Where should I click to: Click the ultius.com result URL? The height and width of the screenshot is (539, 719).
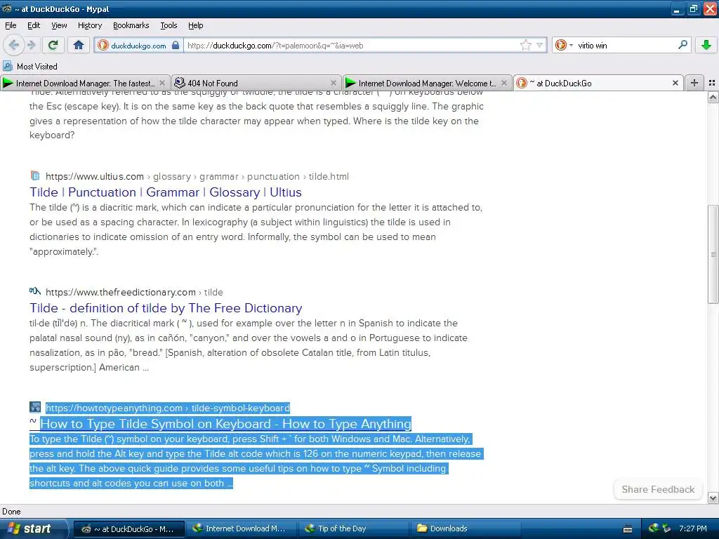[x=197, y=176]
